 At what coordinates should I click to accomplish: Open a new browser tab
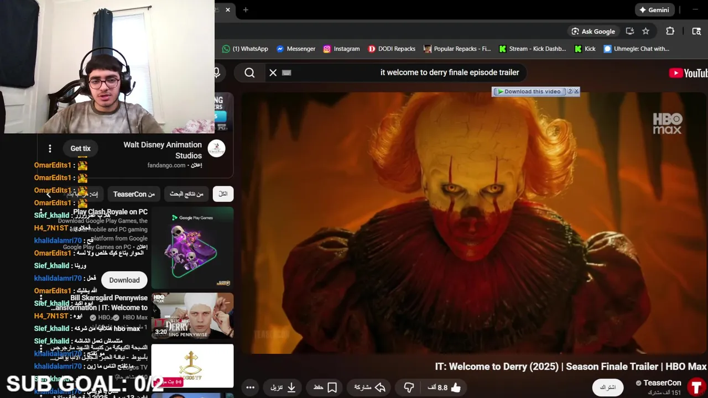point(246,10)
